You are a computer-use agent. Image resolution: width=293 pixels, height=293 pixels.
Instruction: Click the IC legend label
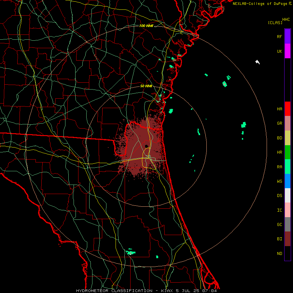[280, 210]
